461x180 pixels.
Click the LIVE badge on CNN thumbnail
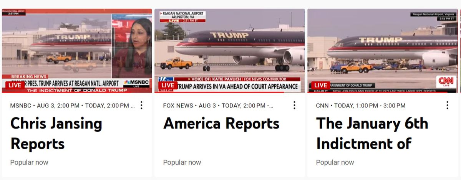click(x=321, y=85)
